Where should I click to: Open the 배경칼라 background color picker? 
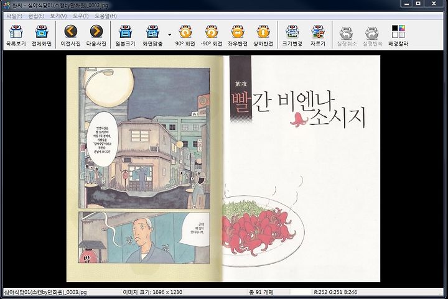tap(398, 35)
